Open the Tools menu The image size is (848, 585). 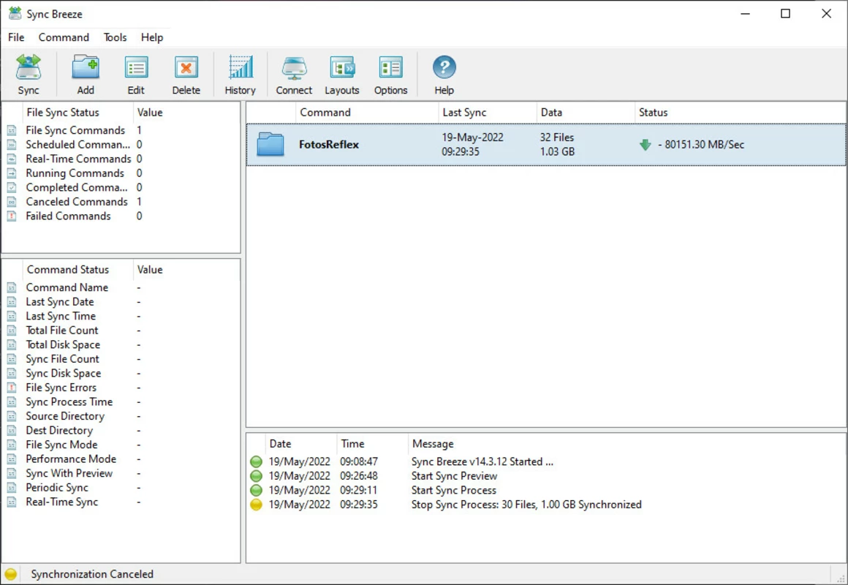(116, 37)
